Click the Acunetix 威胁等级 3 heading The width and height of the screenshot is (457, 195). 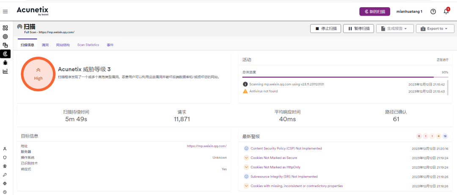(x=84, y=69)
